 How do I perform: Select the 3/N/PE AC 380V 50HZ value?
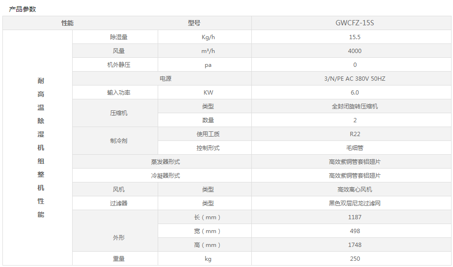point(355,79)
